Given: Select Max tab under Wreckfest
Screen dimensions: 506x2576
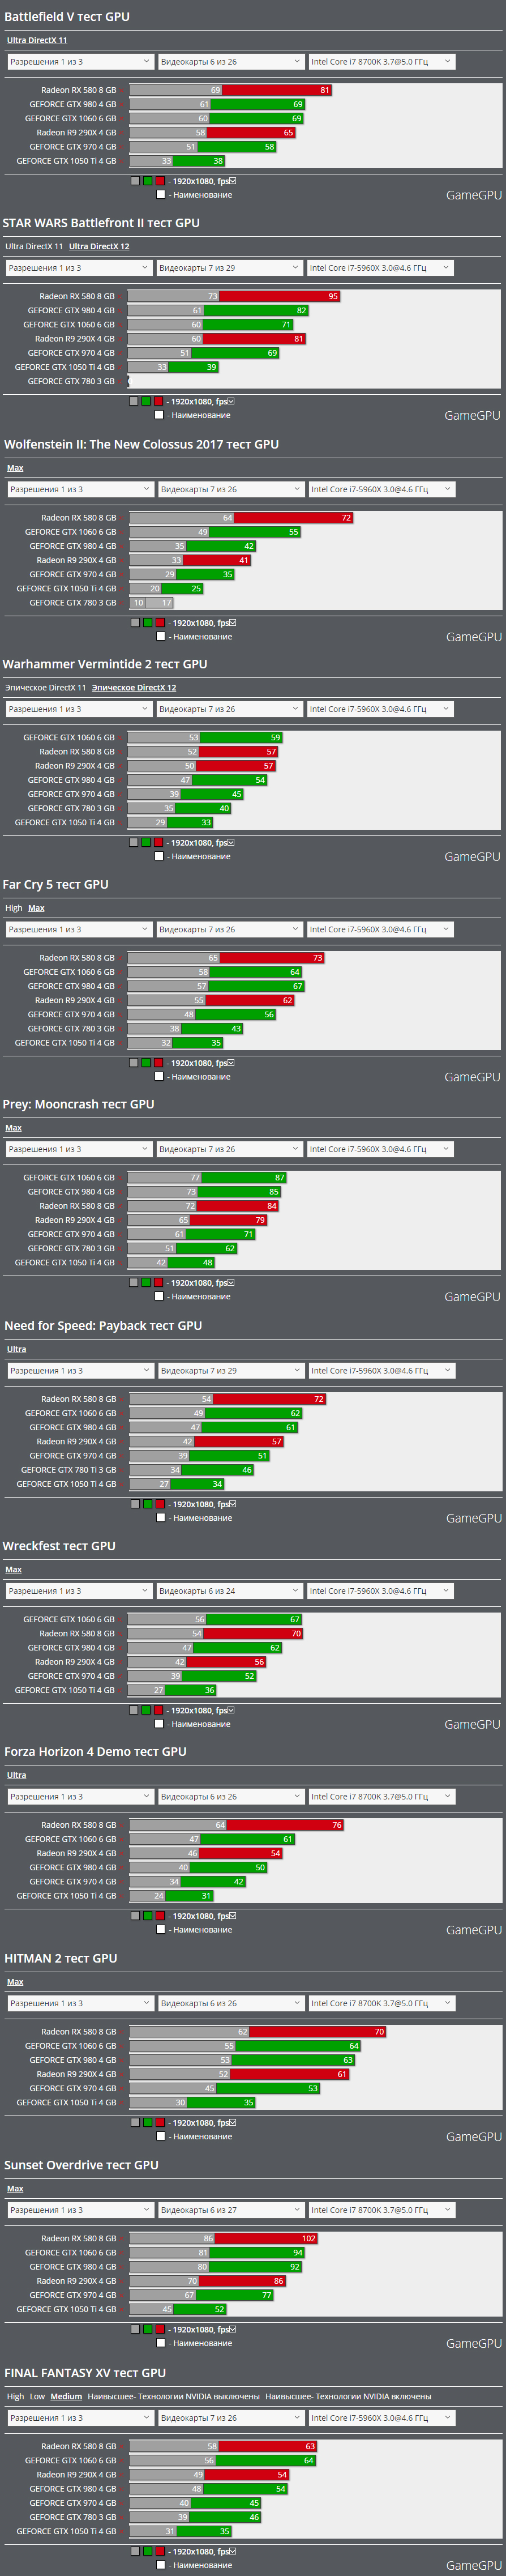Looking at the screenshot, I should (13, 1569).
